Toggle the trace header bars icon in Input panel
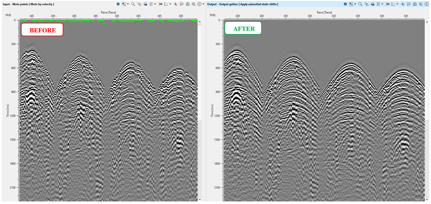The image size is (431, 204). (x=160, y=4)
